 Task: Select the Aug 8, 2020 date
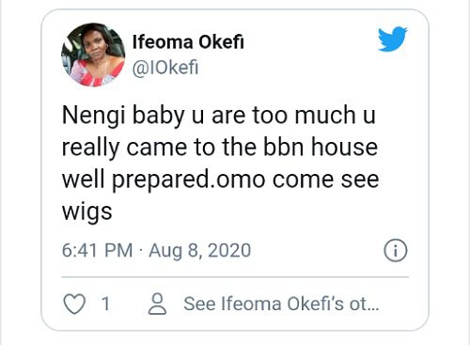tap(200, 251)
